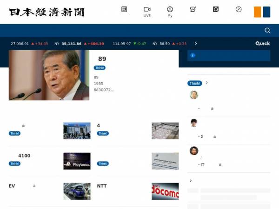Click the 27,036.91 market index value
This screenshot has height=209, width=279.
[x=20, y=44]
